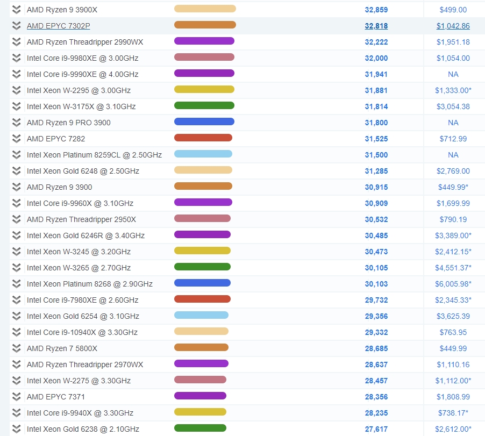Open the AMD EPYC 7302P link
Viewport: 485px width, 436px height.
click(x=59, y=26)
